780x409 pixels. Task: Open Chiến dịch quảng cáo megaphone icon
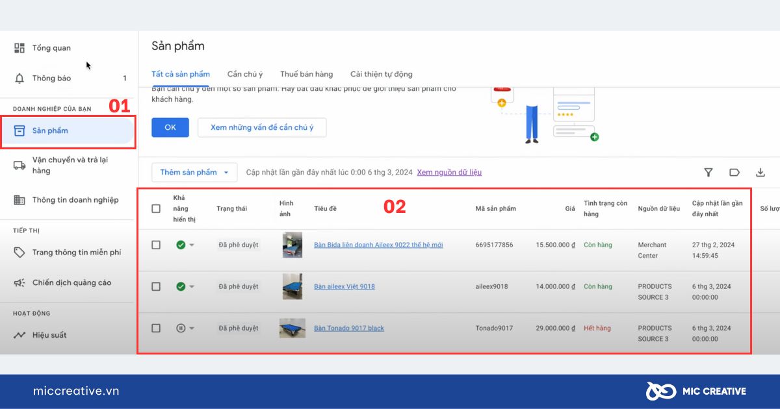point(19,283)
